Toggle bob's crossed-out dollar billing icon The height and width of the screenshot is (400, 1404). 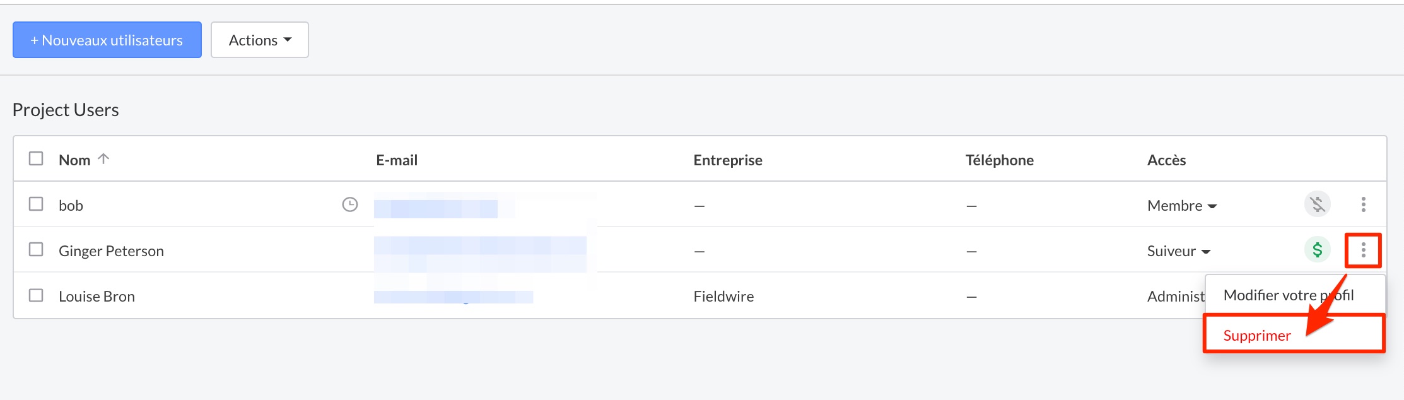pos(1317,204)
